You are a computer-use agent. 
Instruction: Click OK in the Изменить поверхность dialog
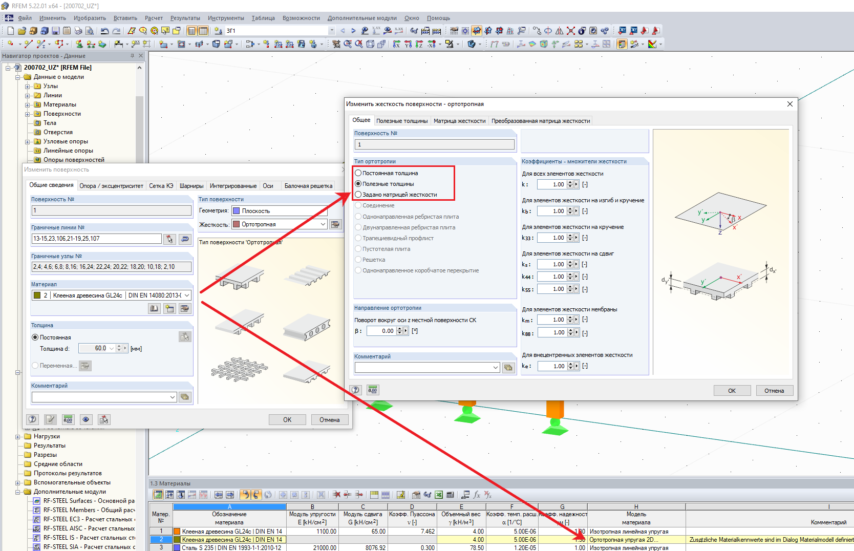tap(287, 420)
